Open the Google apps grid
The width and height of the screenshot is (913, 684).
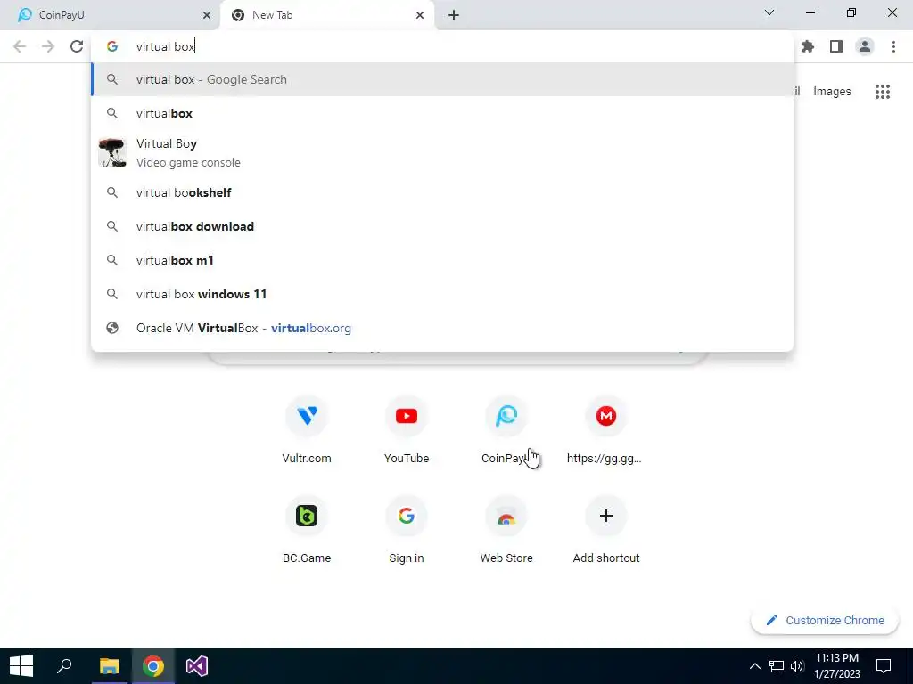(882, 92)
